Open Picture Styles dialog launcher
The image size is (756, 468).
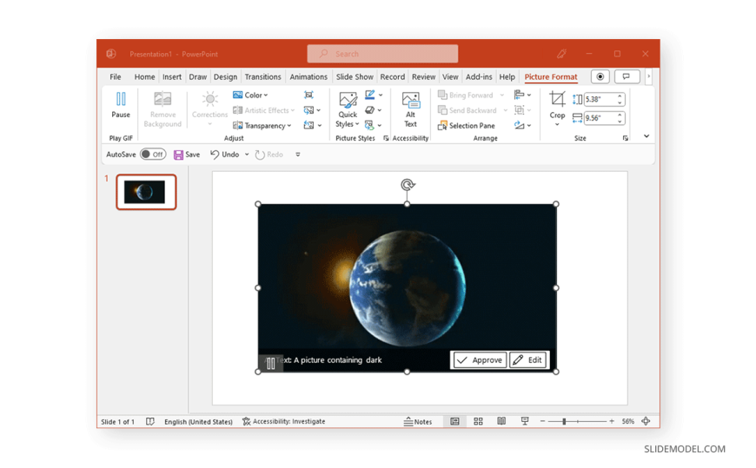(386, 138)
